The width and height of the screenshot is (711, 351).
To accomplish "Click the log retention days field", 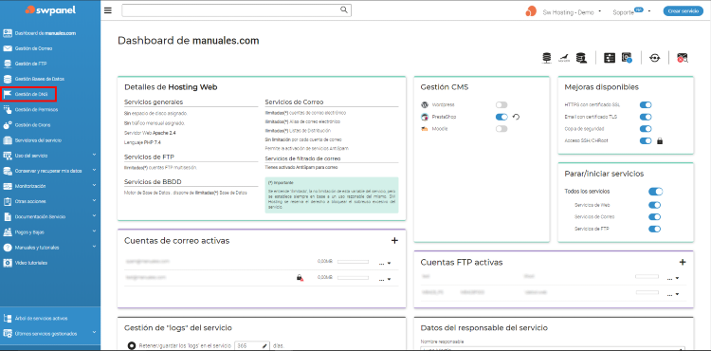I will pyautogui.click(x=253, y=346).
